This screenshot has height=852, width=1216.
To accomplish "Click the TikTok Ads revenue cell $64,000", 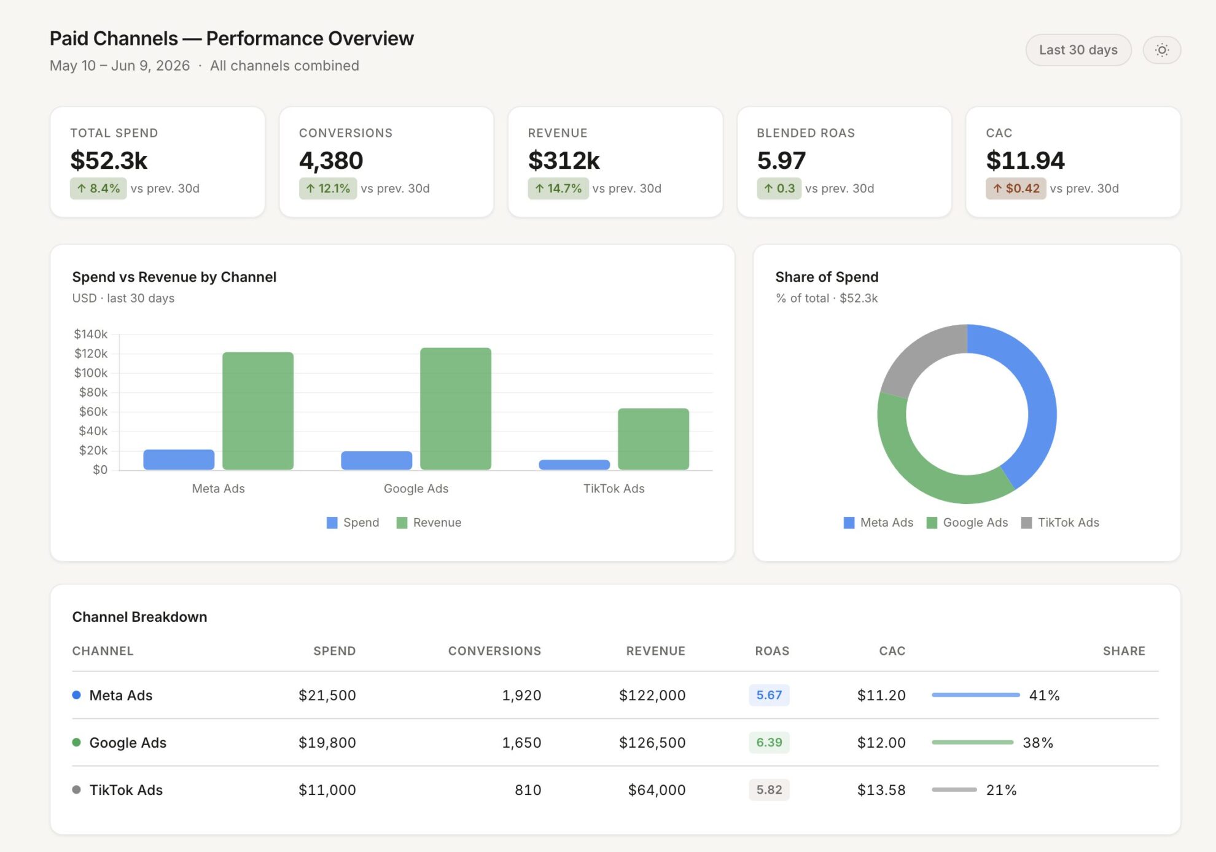I will [x=657, y=789].
